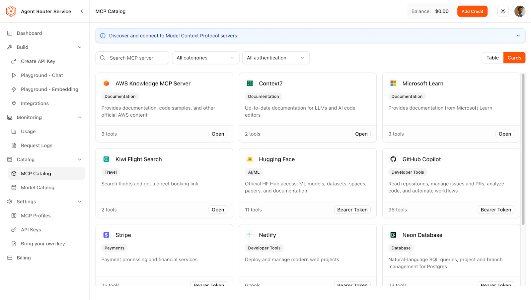The height and width of the screenshot is (300, 531).
Task: Click the vertical scrollbar of the catalog
Action: [x=523, y=149]
